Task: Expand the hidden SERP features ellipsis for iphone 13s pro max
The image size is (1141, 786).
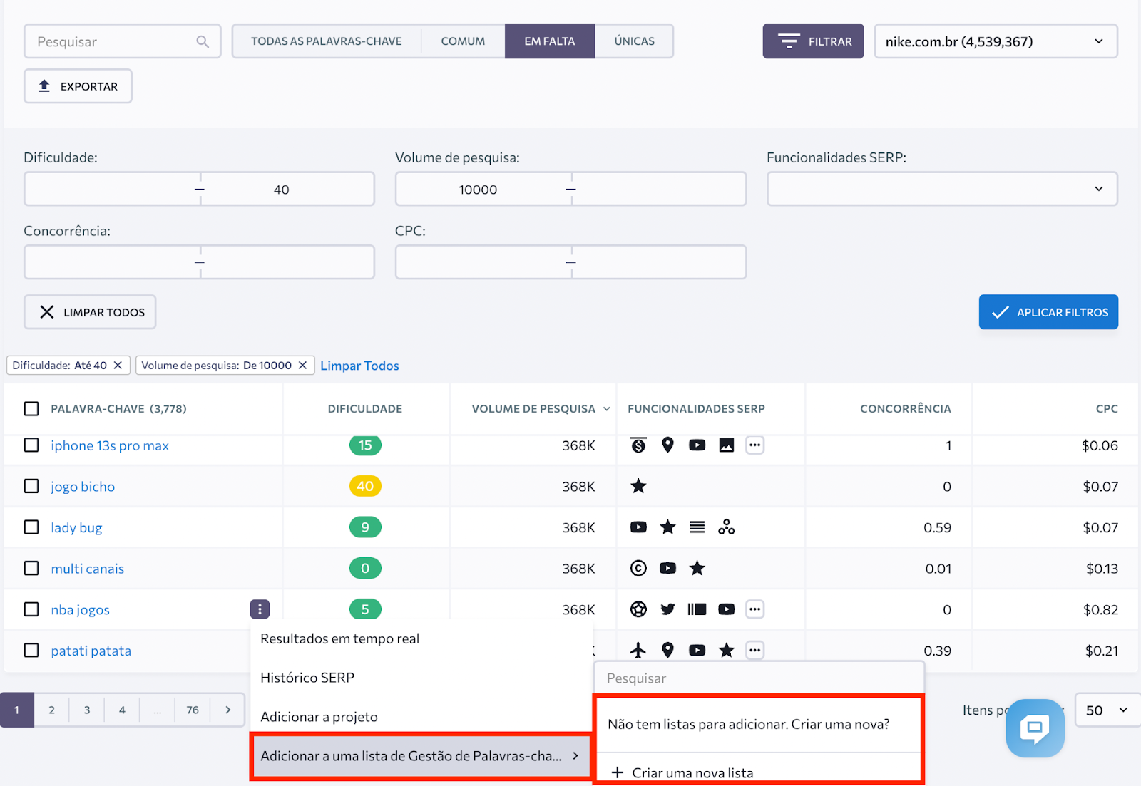Action: (754, 445)
